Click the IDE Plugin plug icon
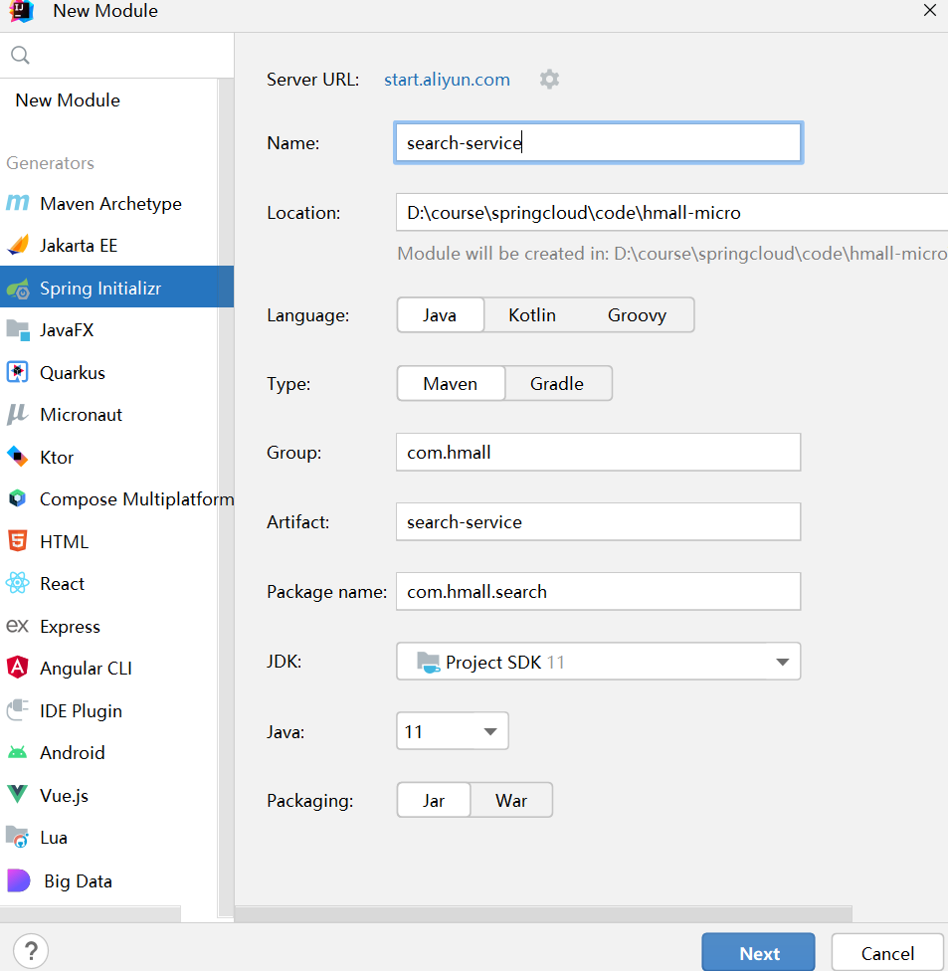Viewport: 948px width, 971px height. pos(17,709)
